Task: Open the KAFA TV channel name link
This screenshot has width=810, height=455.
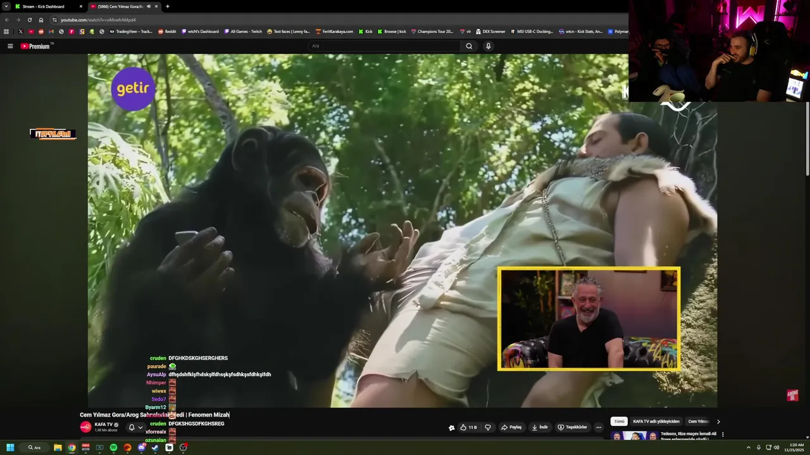Action: pos(103,424)
